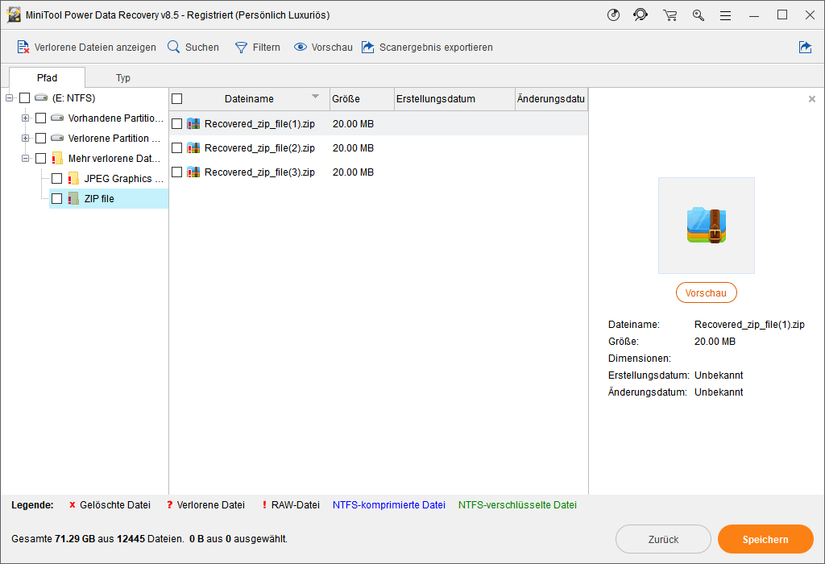
Task: Click the Gelöschte Datei legend entry
Action: click(x=110, y=504)
